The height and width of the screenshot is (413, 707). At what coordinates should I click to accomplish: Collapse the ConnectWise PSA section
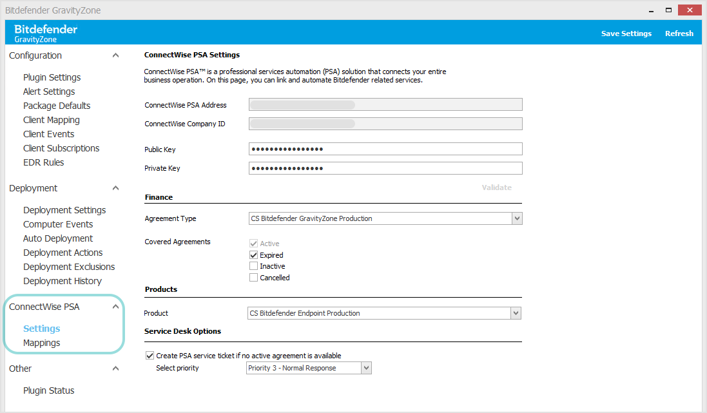(x=116, y=306)
